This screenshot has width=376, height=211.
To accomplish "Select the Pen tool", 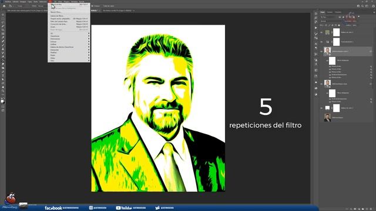I will (3, 72).
